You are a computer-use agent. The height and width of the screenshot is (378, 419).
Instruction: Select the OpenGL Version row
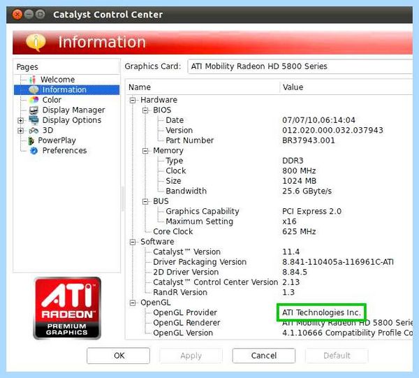click(x=269, y=333)
